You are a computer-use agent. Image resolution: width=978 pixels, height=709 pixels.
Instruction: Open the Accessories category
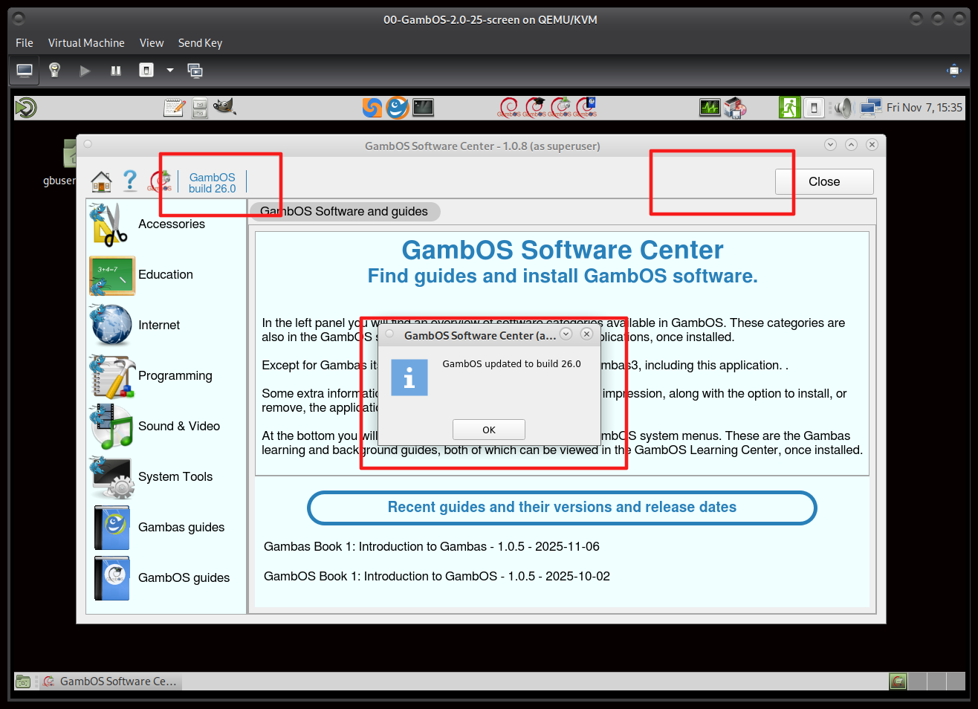(111, 224)
